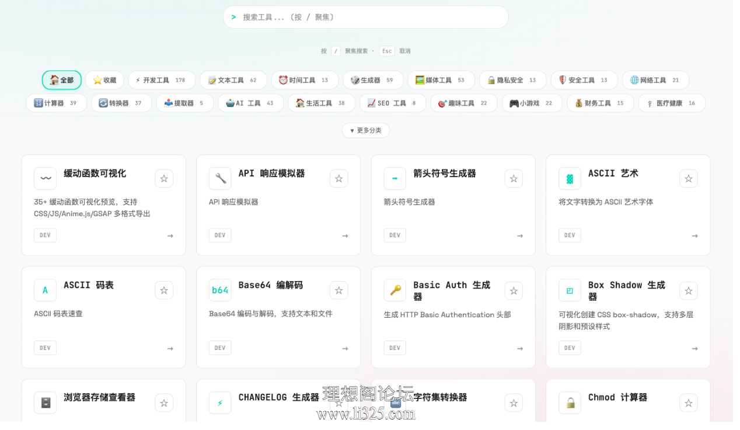
Task: Star the 箭头符号生成器 tool
Action: [514, 179]
